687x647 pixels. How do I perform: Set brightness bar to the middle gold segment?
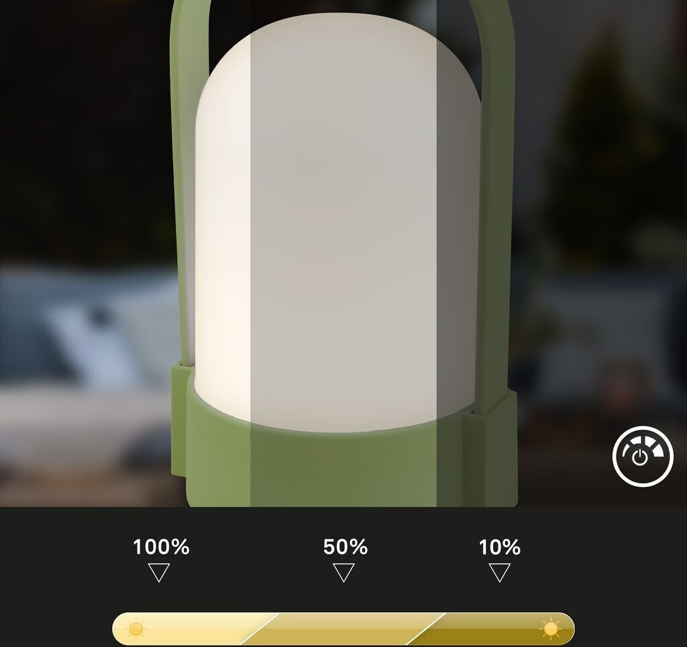[x=344, y=629]
